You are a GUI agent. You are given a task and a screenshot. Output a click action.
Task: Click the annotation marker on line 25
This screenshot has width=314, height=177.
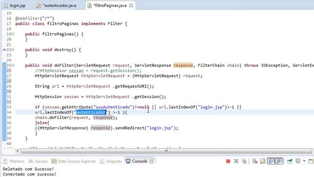pos(4,64)
